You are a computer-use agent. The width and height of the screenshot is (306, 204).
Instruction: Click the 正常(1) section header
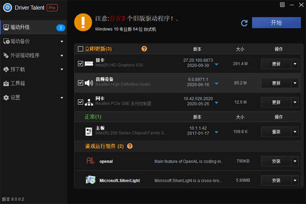click(x=93, y=117)
